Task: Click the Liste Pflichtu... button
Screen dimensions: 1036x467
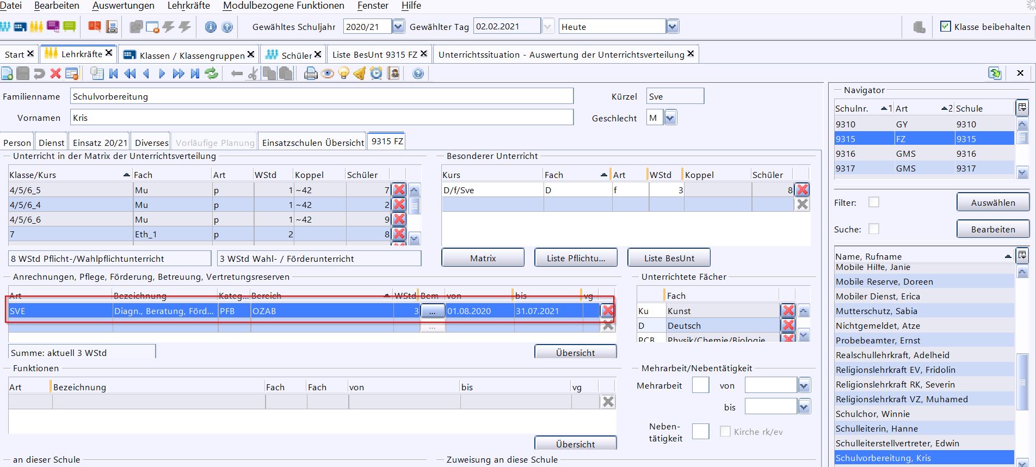Action: pos(576,258)
